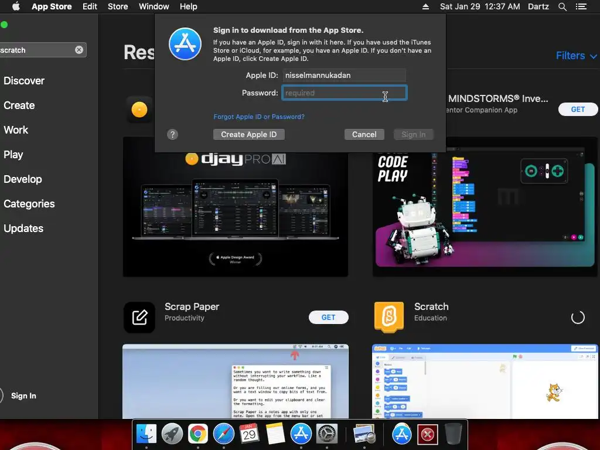Open the App Store menu
Screen dimensions: 600x450
click(52, 6)
